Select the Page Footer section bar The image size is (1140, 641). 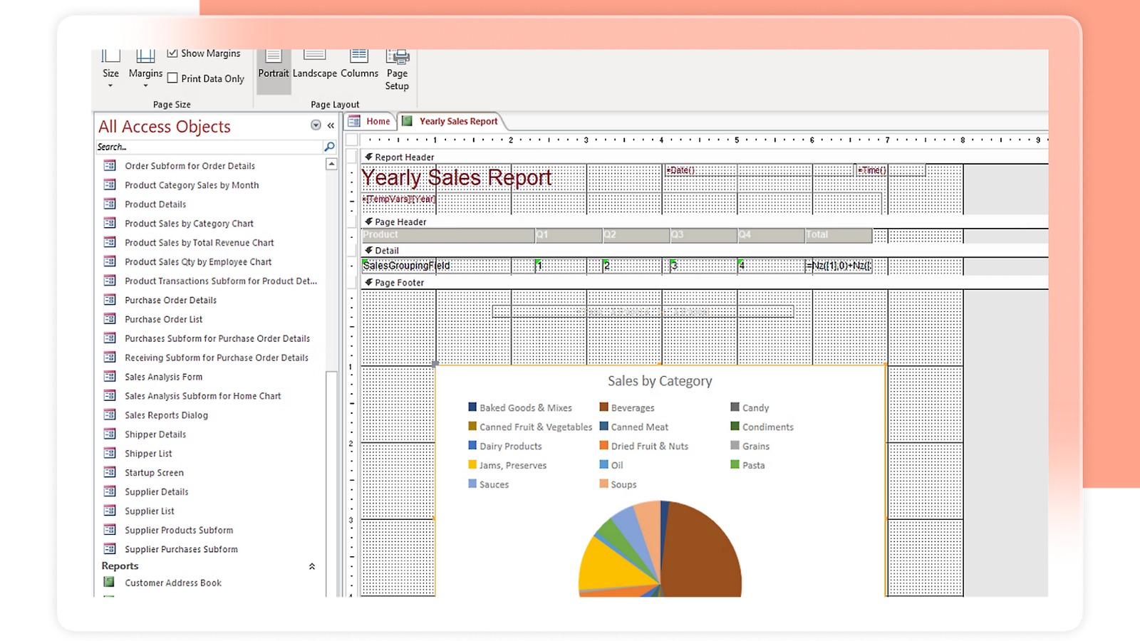(x=704, y=283)
